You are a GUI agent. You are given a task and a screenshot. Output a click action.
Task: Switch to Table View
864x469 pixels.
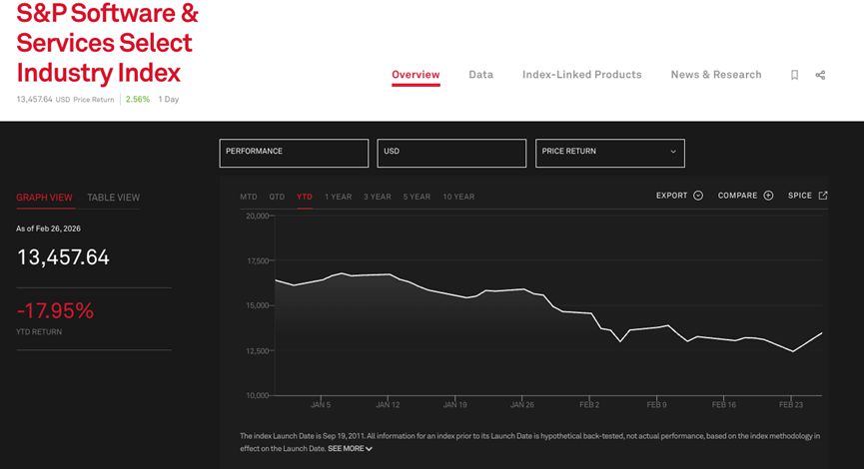(113, 198)
